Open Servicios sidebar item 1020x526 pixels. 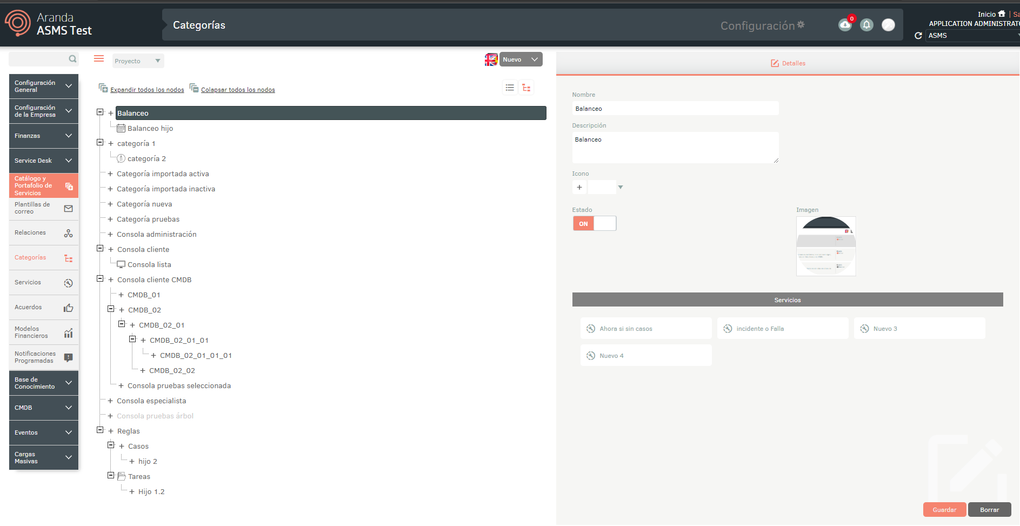(44, 283)
